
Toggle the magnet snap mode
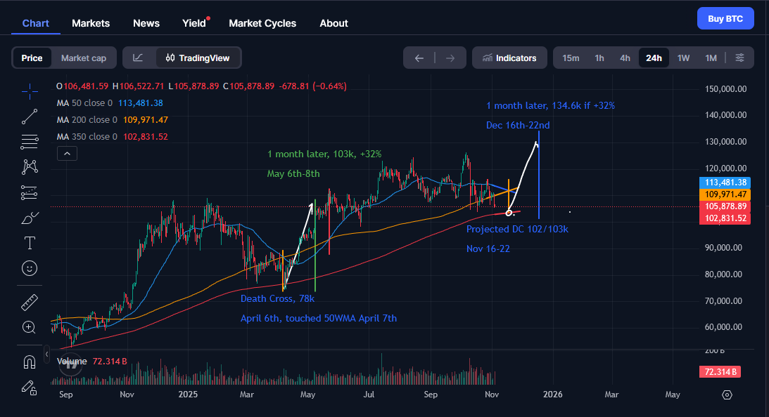30,362
